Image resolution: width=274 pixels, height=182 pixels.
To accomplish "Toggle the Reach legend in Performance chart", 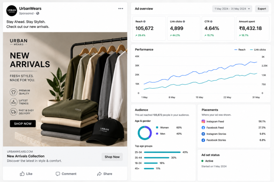I will coord(240,50).
